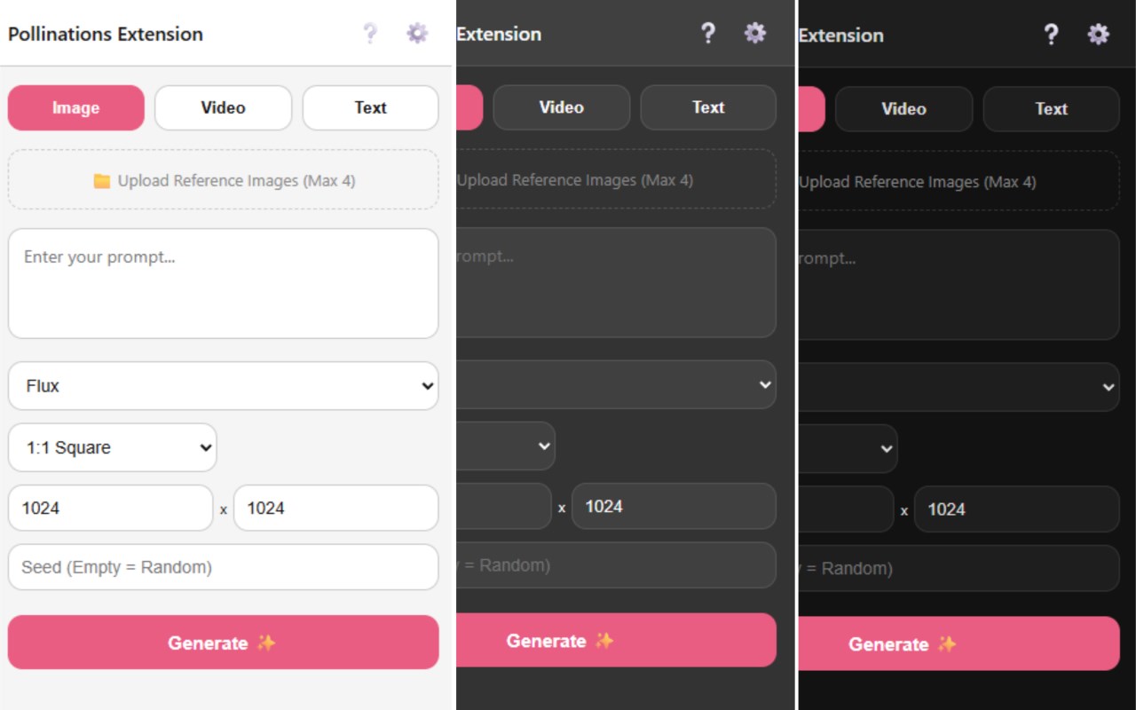The image size is (1136, 710).
Task: Expand aspect ratio dropdown in rightmost black panel
Action: pos(848,448)
